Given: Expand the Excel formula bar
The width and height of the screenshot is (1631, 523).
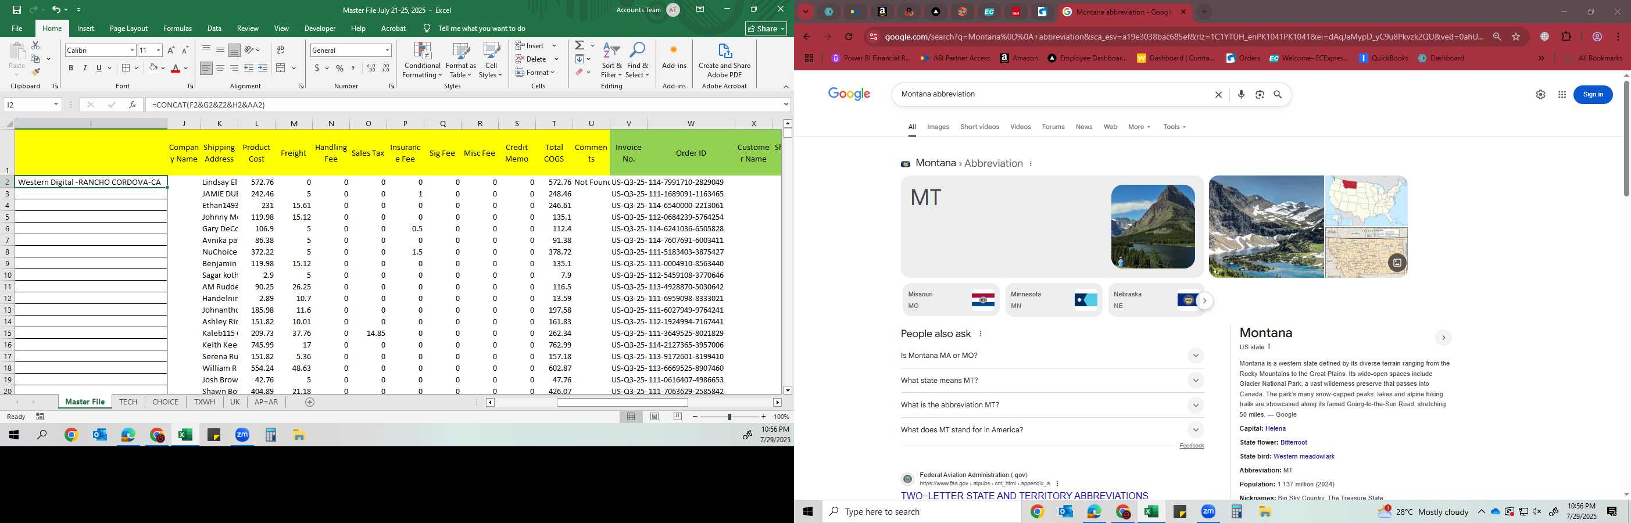Looking at the screenshot, I should click(786, 105).
